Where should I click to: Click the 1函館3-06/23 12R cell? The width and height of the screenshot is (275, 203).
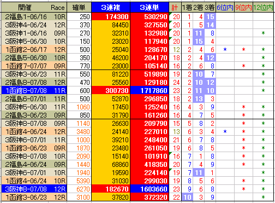[x=34, y=198]
